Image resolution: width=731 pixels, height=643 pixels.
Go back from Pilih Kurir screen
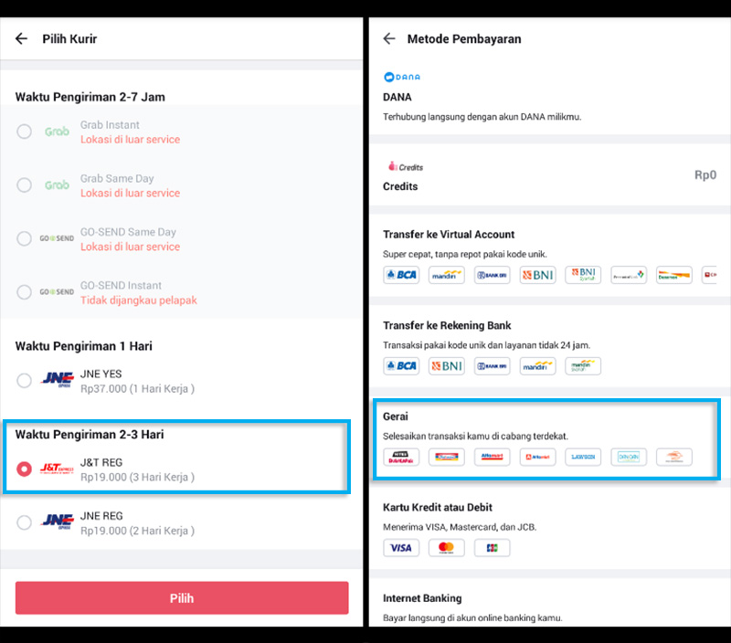coord(22,39)
